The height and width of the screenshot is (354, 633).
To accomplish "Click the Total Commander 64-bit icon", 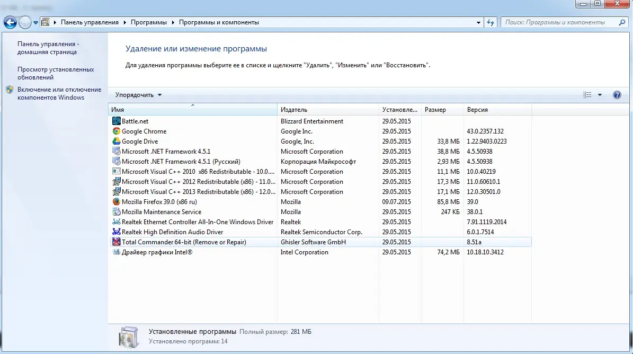I will click(x=116, y=242).
